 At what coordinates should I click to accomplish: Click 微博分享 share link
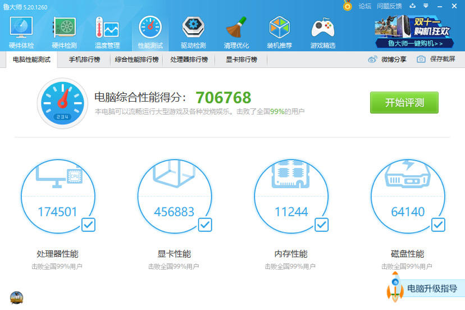tap(394, 60)
